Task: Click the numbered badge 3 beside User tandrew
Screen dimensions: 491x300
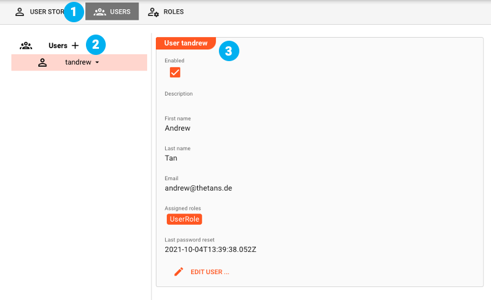Action: [229, 51]
